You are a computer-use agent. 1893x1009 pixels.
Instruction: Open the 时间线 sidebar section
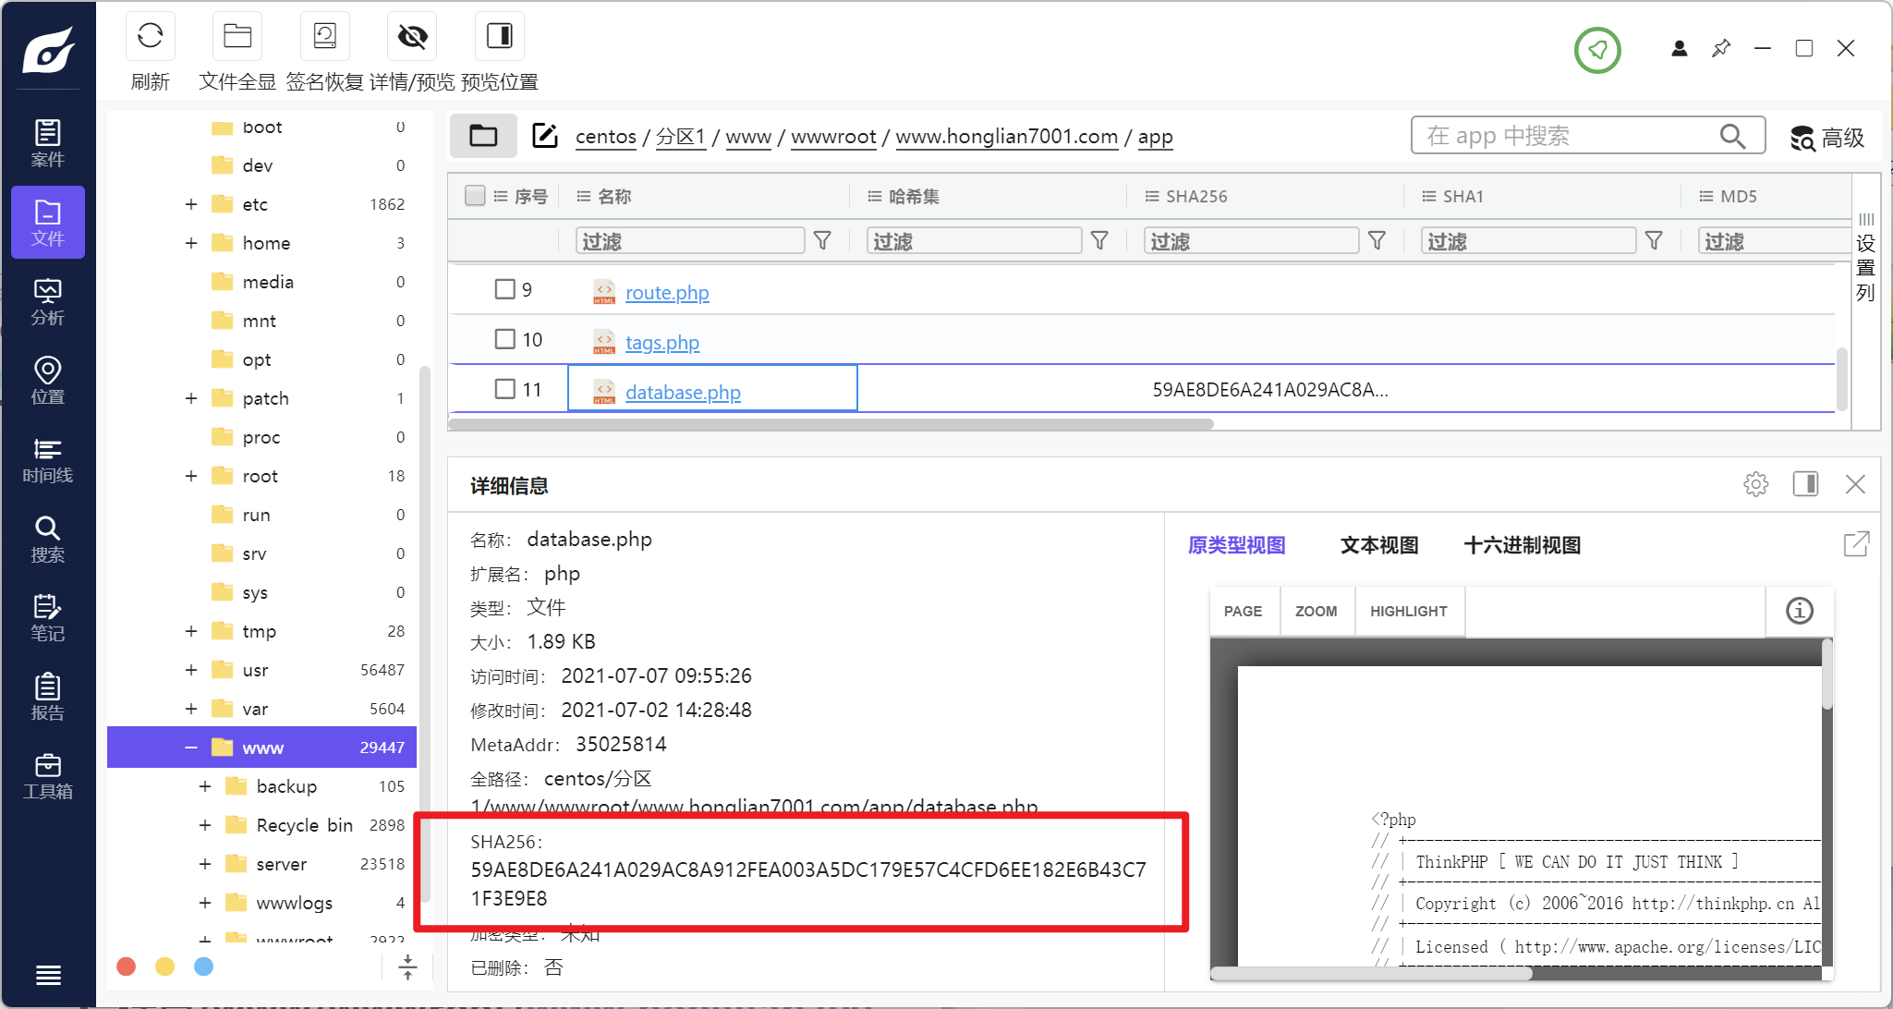pyautogui.click(x=48, y=460)
